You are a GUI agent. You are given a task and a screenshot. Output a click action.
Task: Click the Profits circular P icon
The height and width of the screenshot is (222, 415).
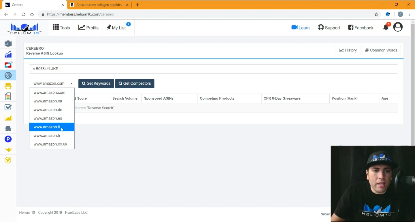8,139
